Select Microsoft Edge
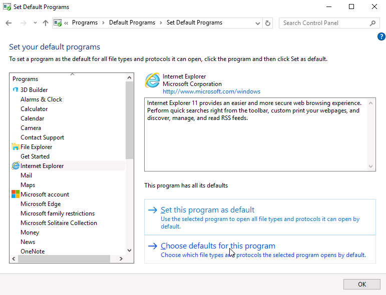Screen dimensions: 386x295 coord(41,204)
